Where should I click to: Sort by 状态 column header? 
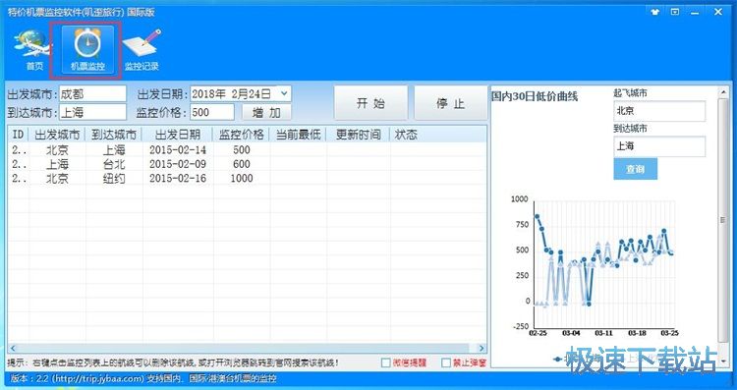[x=406, y=135]
